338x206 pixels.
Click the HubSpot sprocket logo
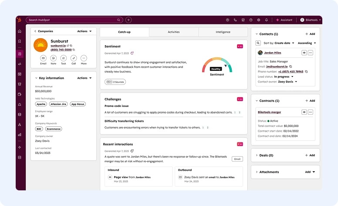point(19,20)
